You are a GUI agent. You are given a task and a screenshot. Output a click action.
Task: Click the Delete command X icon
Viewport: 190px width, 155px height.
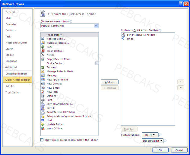pyautogui.click(x=43, y=55)
